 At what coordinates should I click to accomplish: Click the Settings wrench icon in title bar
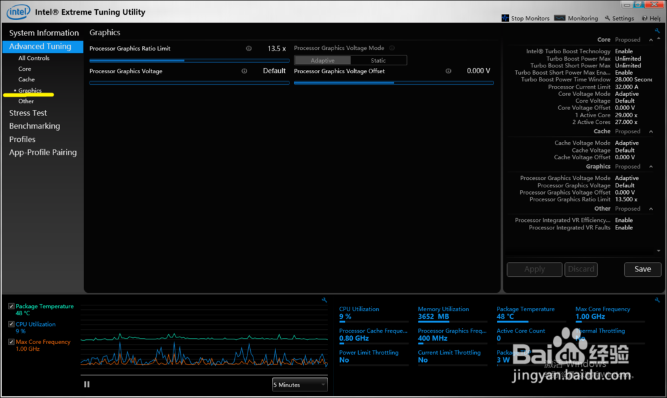tap(608, 18)
